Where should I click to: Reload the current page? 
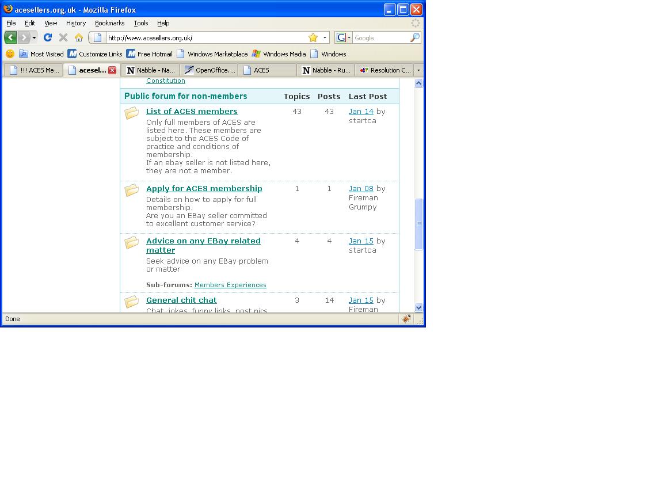point(48,37)
